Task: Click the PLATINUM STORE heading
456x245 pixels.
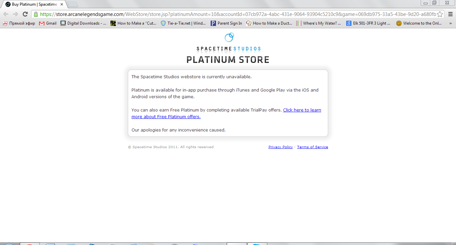Action: [x=228, y=60]
